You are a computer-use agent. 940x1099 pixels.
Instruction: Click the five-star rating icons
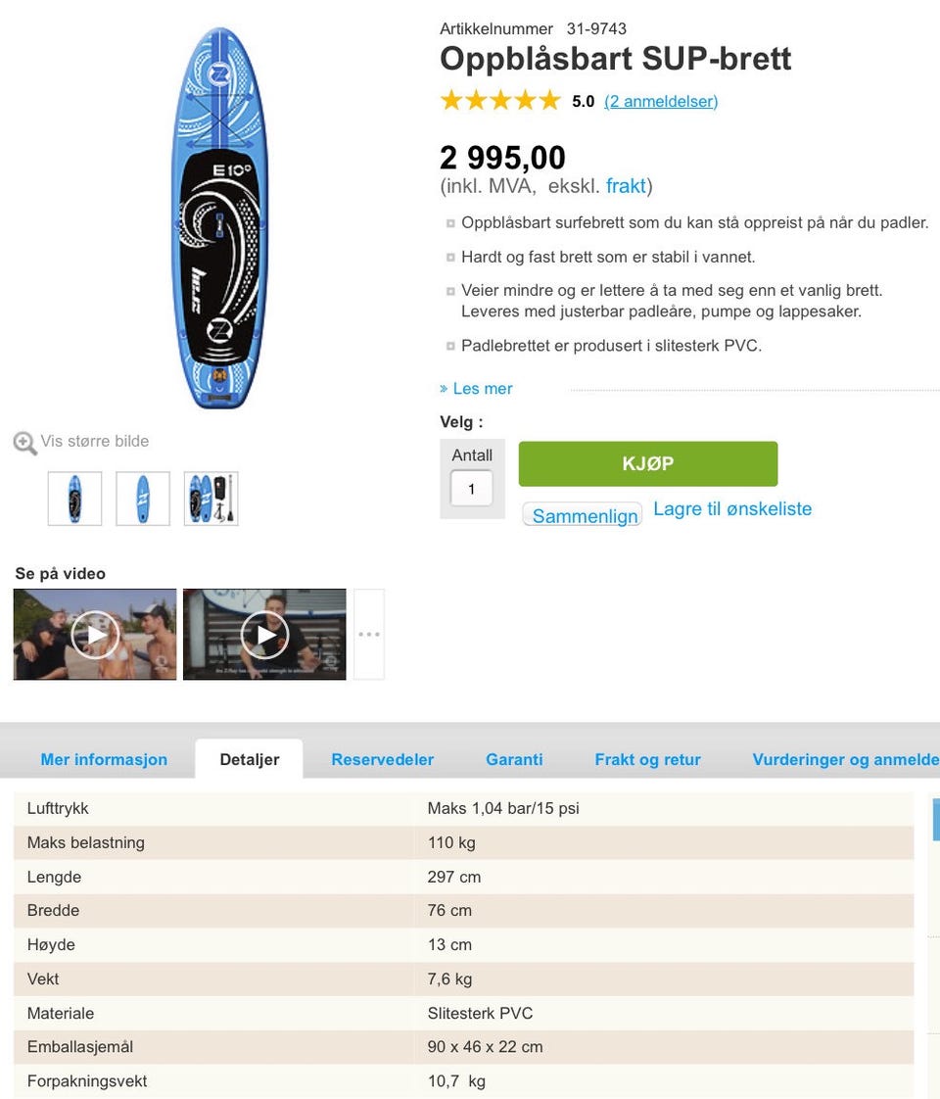pyautogui.click(x=500, y=100)
